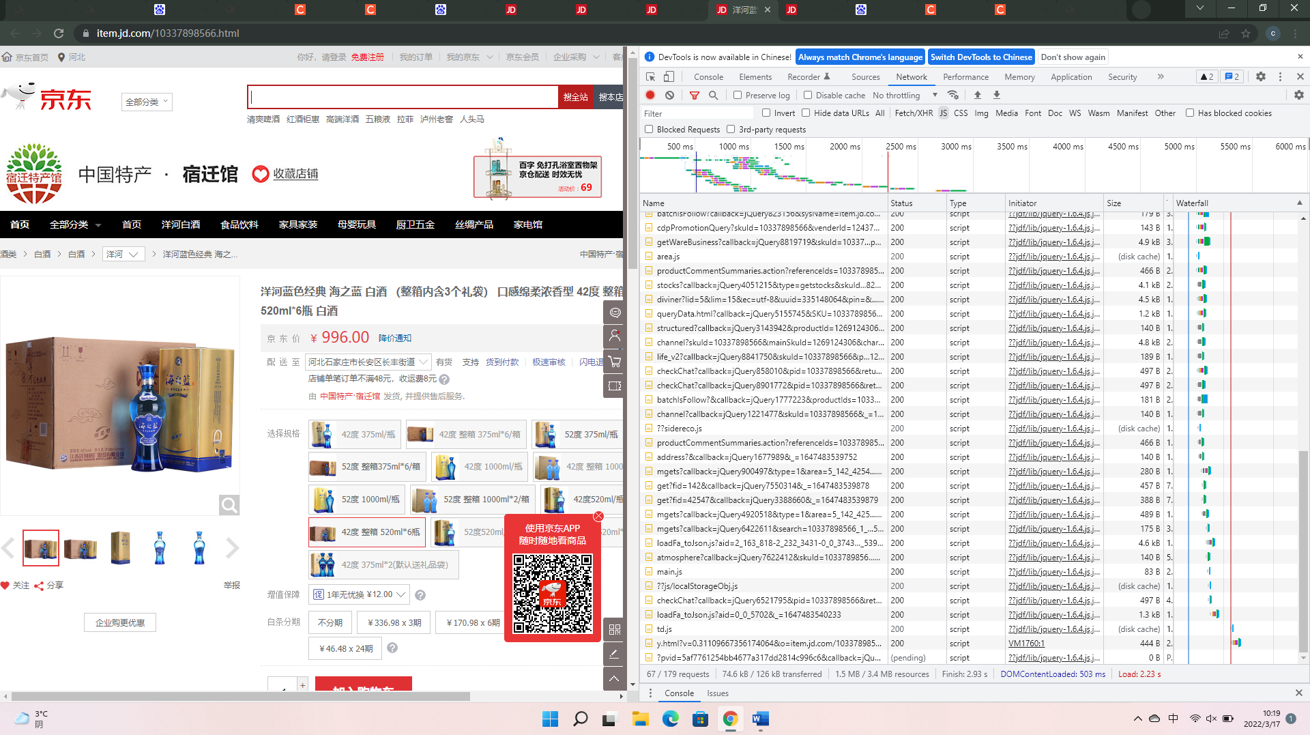Open Word from the taskbar

pos(760,719)
